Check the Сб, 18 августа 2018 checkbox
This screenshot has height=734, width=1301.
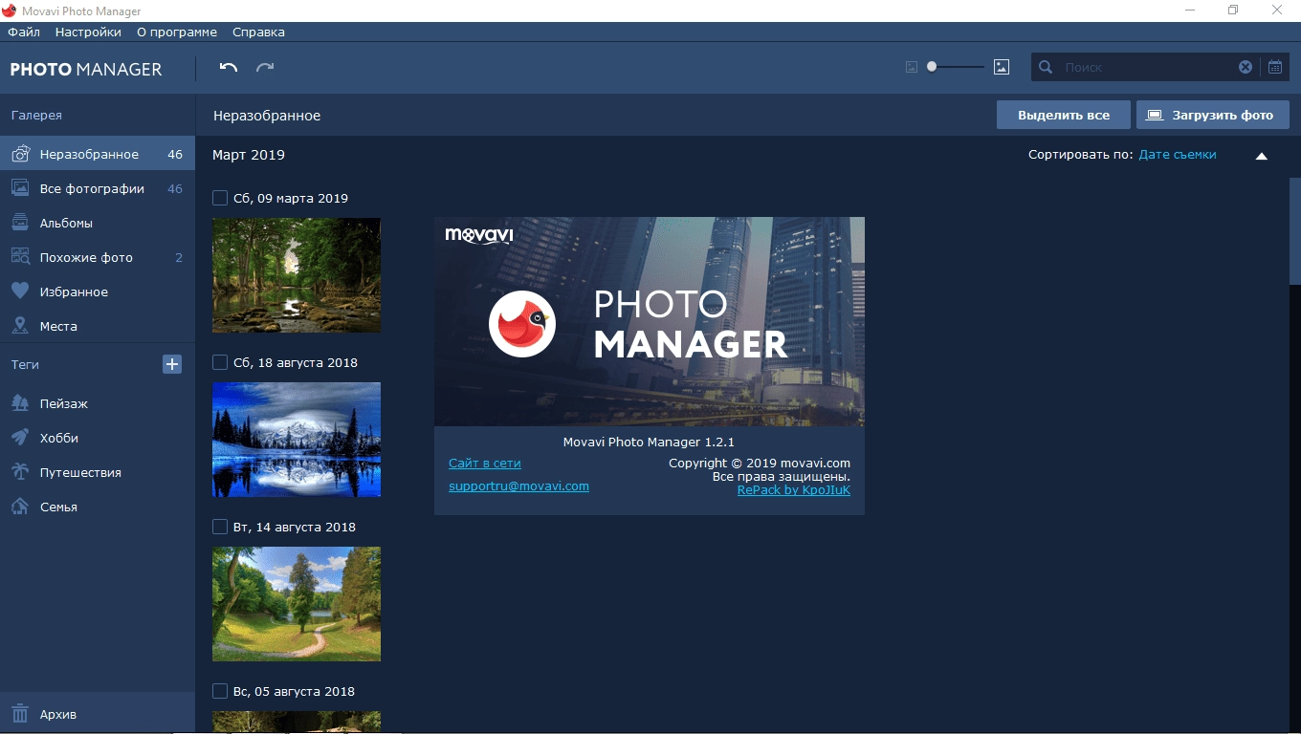click(x=220, y=362)
